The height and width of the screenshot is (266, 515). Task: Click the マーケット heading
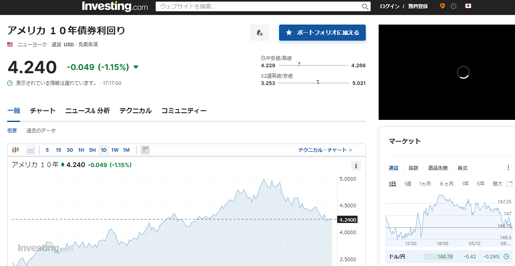[405, 141]
